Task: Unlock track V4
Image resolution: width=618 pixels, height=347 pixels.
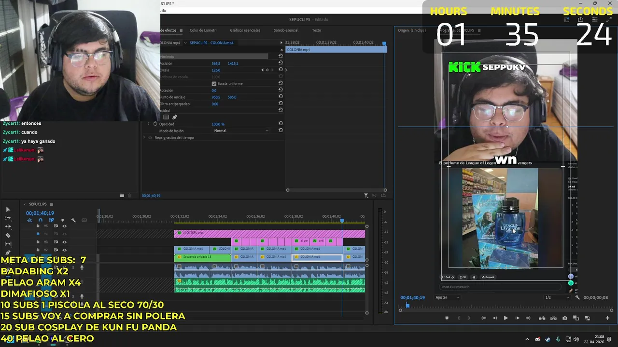Action: point(38,234)
